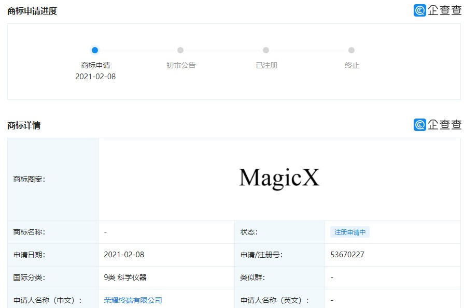
Task: Select the application number 53670227
Action: pos(347,255)
